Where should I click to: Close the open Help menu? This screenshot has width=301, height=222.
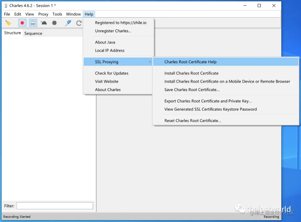click(x=89, y=14)
